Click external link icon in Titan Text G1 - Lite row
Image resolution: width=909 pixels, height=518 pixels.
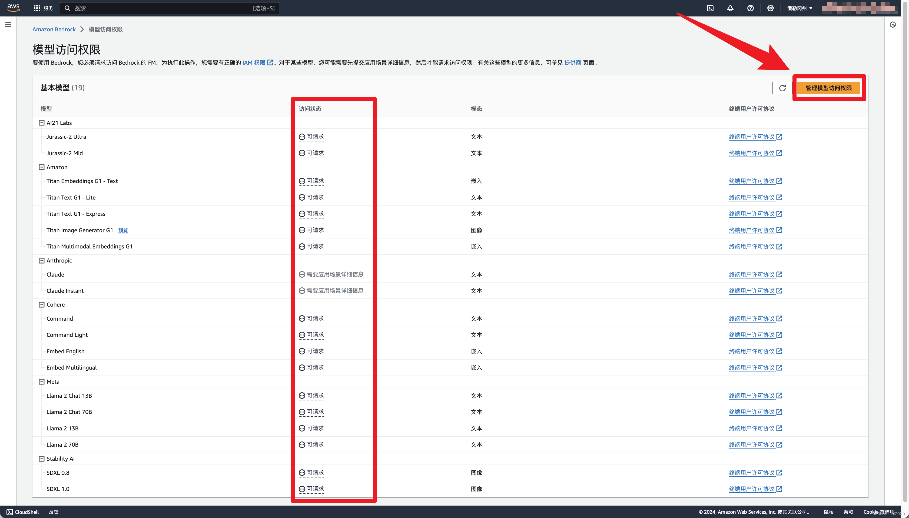click(x=779, y=197)
